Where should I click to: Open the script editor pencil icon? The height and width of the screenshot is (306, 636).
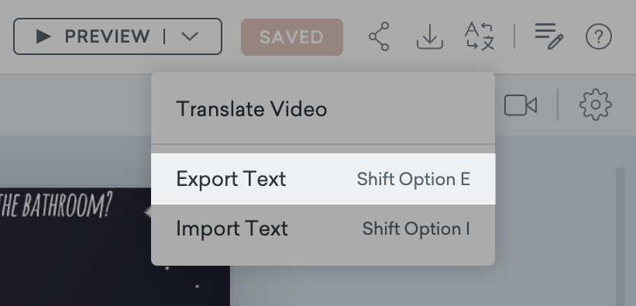[548, 36]
